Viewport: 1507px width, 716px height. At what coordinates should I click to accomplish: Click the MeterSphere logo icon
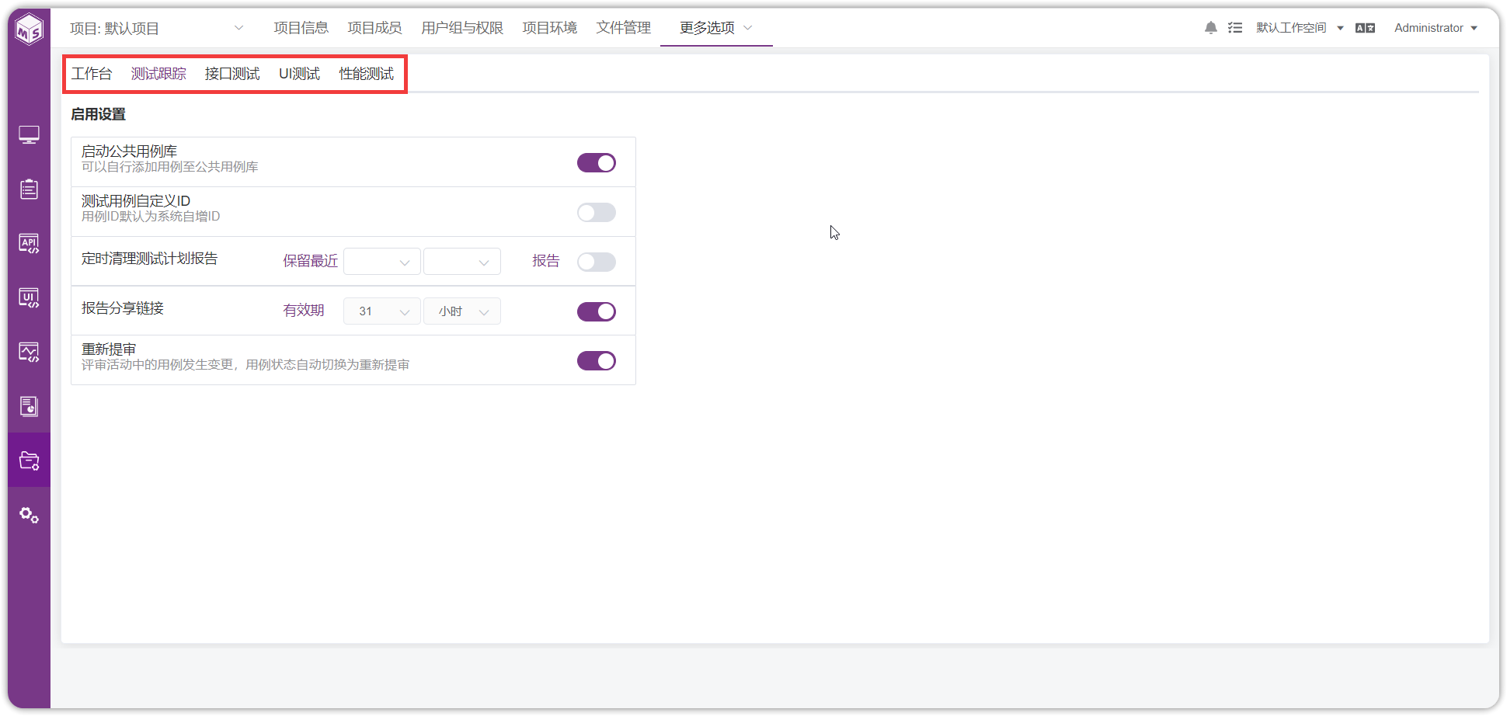(x=30, y=30)
